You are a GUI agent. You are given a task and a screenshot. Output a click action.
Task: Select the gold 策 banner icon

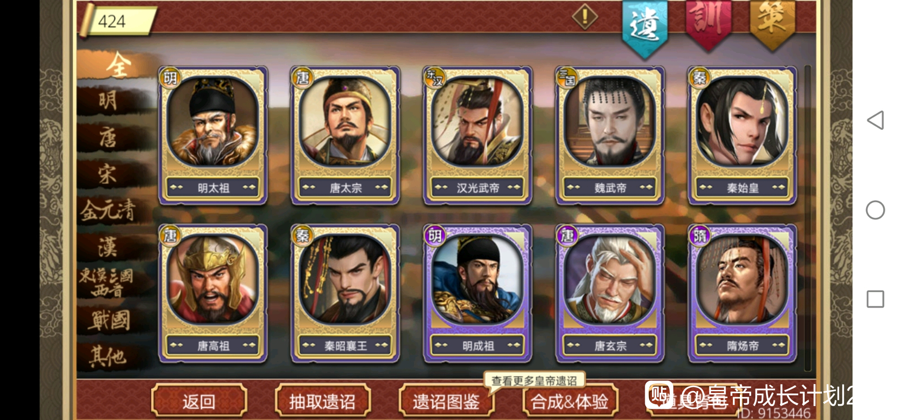coord(772,23)
